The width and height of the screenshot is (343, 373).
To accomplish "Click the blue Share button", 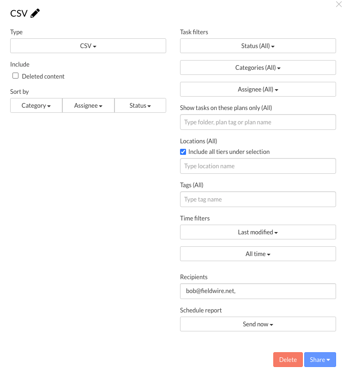I will pos(320,360).
